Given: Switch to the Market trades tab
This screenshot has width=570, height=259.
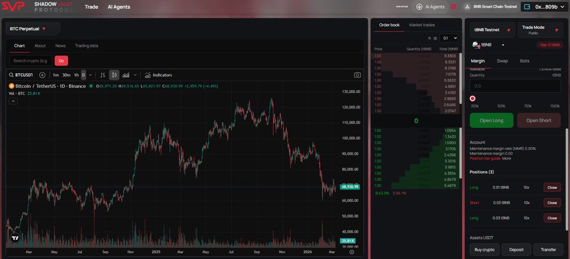Looking at the screenshot, I should [422, 25].
